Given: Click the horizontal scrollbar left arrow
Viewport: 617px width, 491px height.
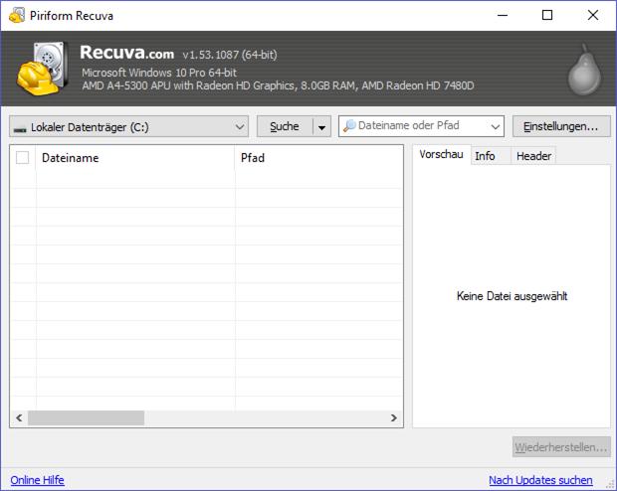Looking at the screenshot, I should click(x=19, y=418).
